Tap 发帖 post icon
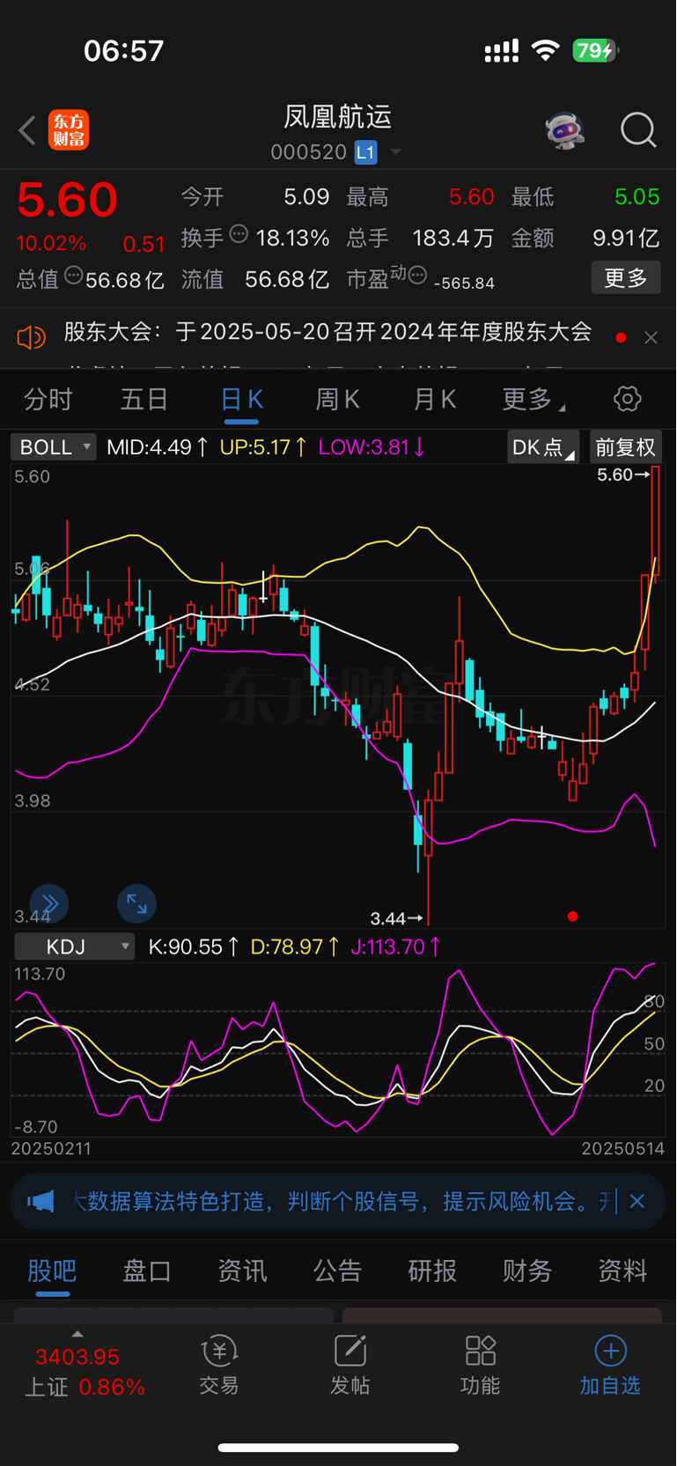The height and width of the screenshot is (1466, 677). click(x=350, y=1366)
